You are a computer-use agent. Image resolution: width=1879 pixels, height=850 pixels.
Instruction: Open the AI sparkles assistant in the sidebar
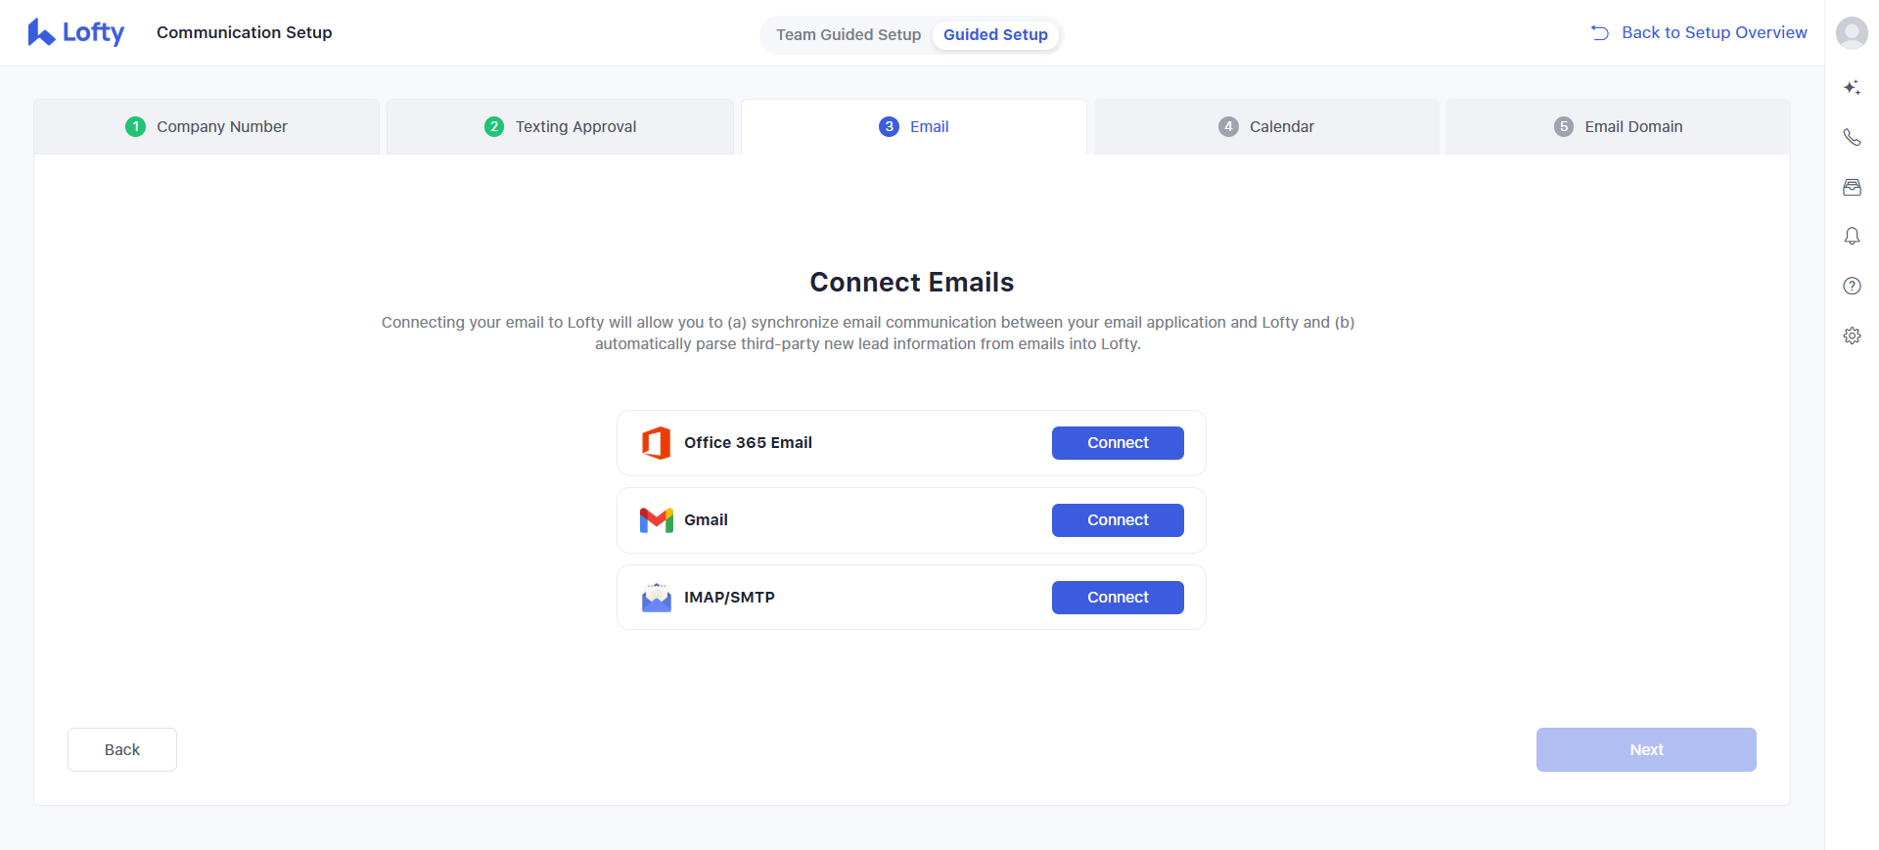click(x=1852, y=87)
